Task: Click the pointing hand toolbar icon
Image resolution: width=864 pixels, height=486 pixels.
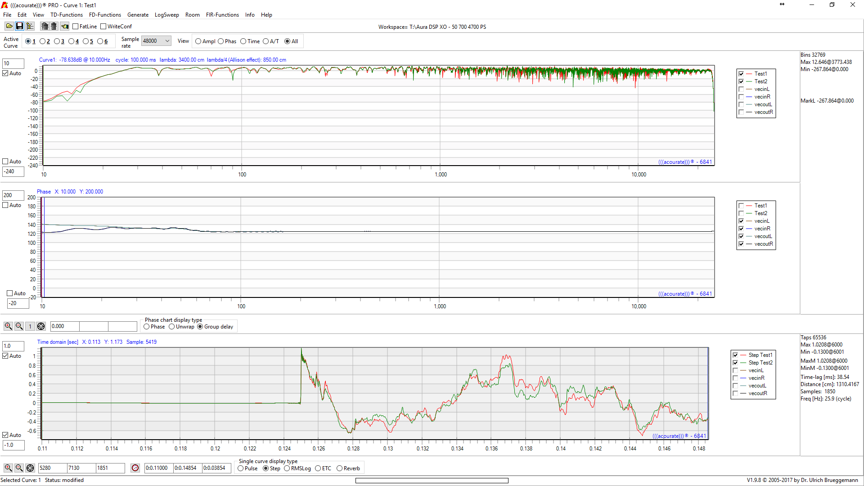Action: coord(65,27)
